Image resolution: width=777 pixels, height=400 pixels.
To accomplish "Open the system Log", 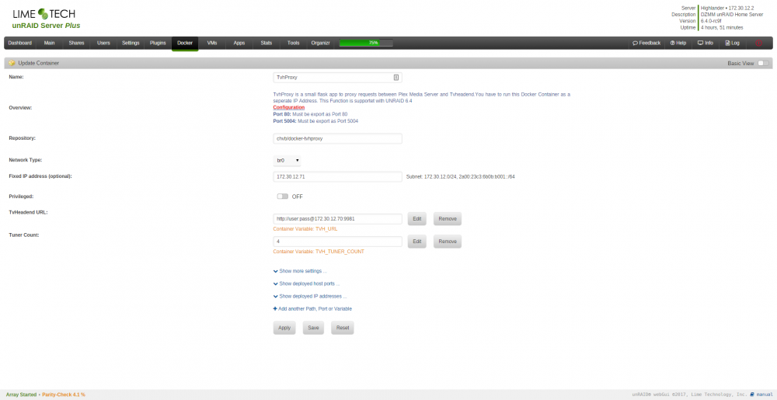I will [732, 43].
